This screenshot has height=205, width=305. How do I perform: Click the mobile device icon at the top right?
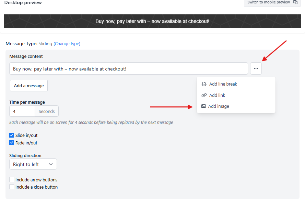click(x=295, y=2)
